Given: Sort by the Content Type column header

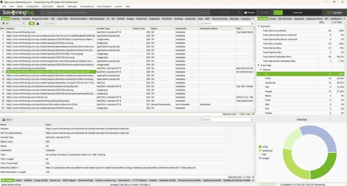Looking at the screenshot, I should click(x=114, y=28).
